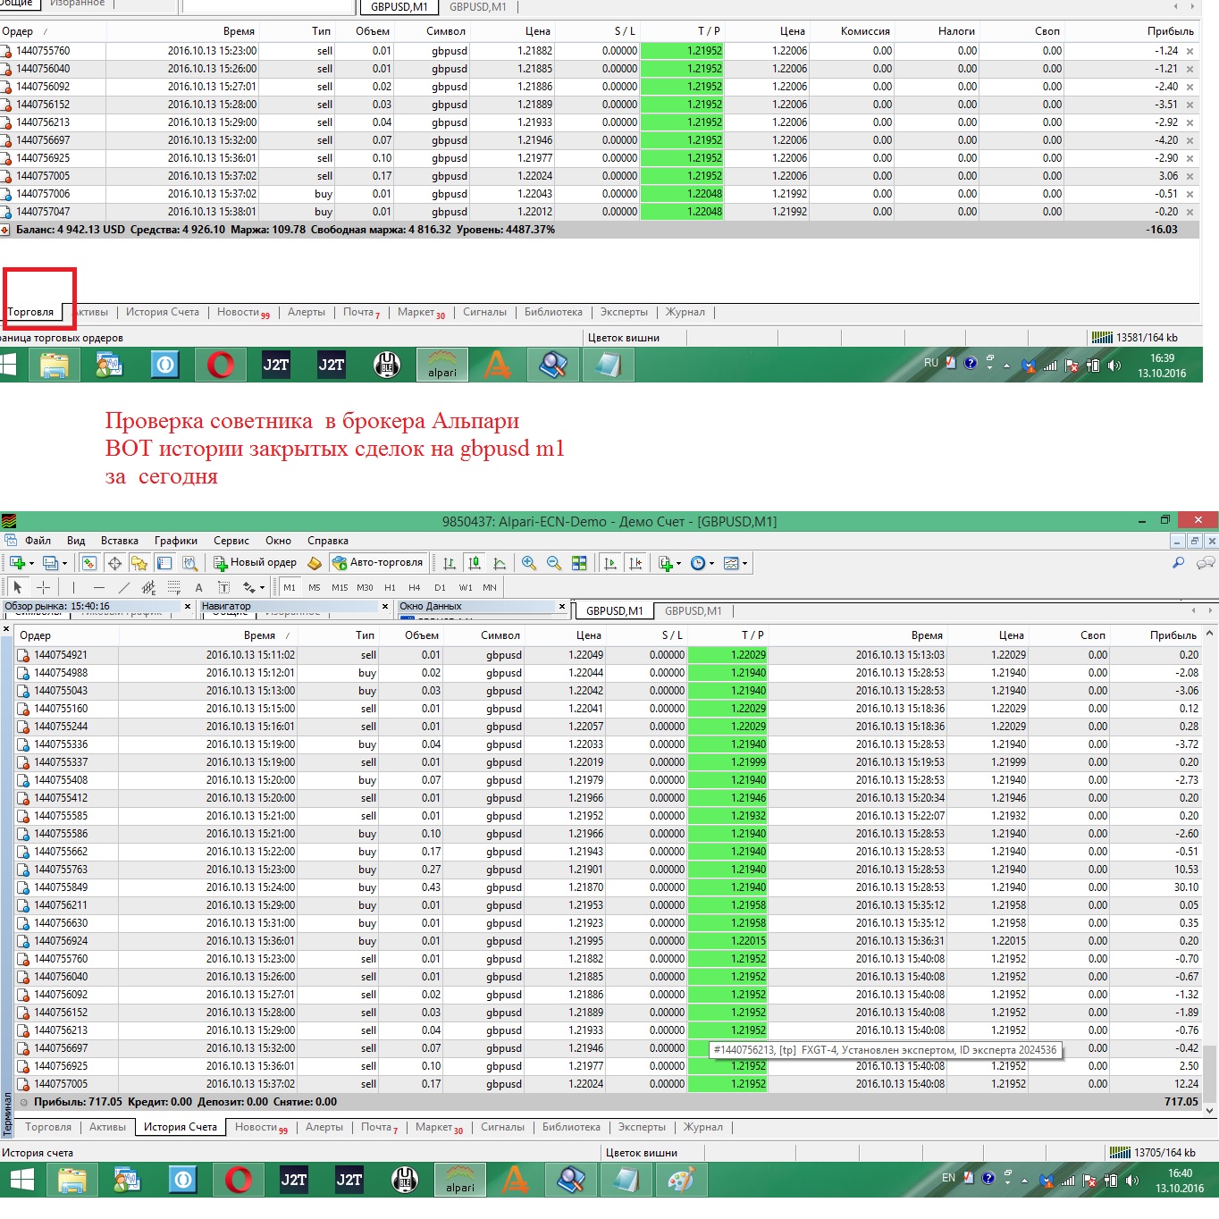Select D1 timeframe button
The image size is (1219, 1219).
coord(440,587)
